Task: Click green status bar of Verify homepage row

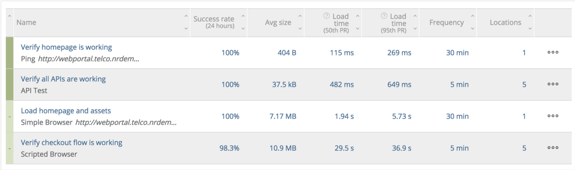Action: click(x=10, y=52)
